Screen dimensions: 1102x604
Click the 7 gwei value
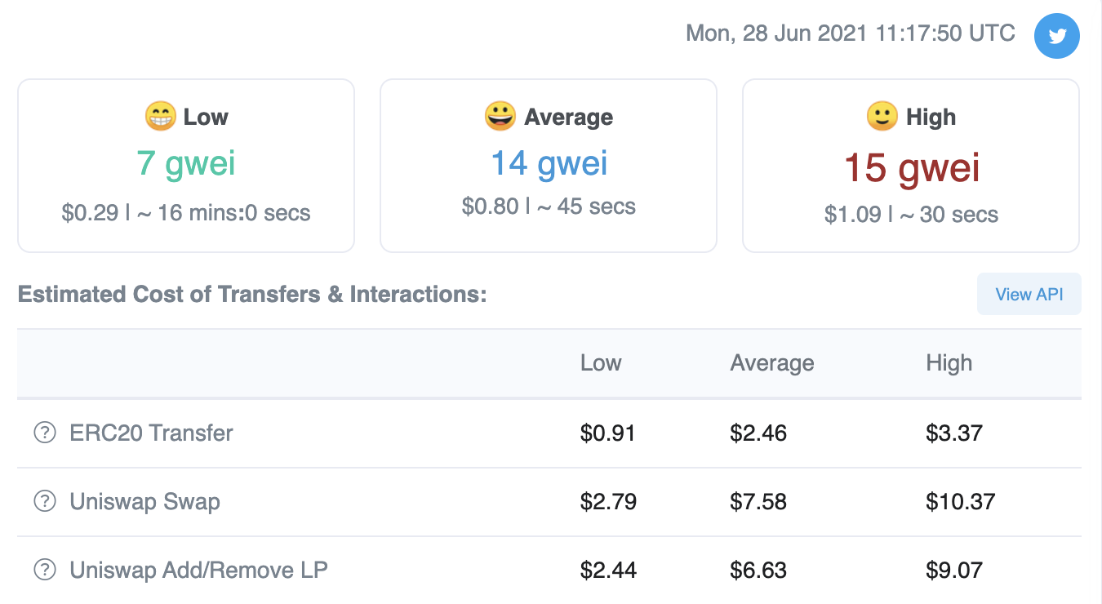coord(186,163)
